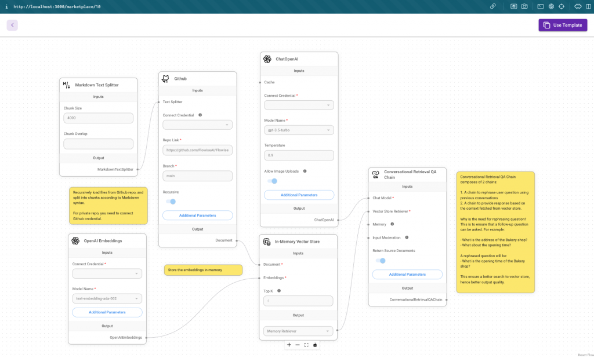Image resolution: width=594 pixels, height=358 pixels.
Task: Click the browser URL address text
Action: [57, 6]
